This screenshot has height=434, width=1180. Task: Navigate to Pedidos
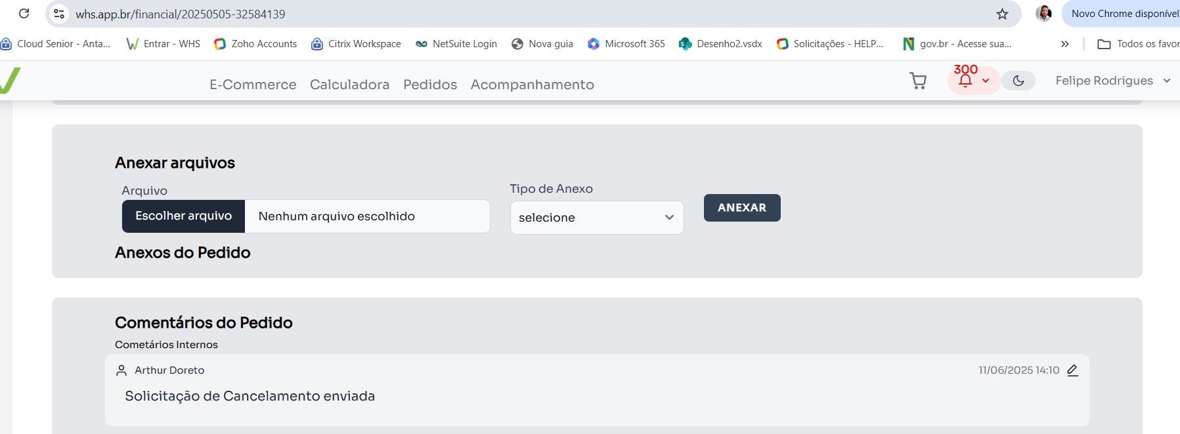pyautogui.click(x=430, y=85)
